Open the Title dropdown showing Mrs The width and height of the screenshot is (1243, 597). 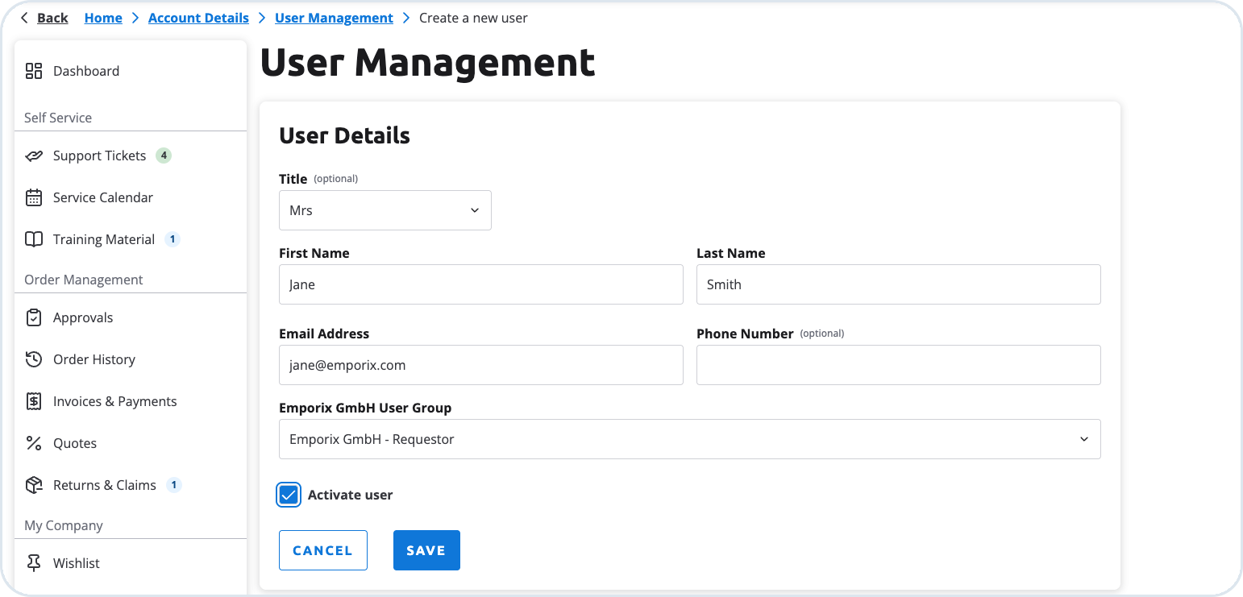click(x=385, y=210)
